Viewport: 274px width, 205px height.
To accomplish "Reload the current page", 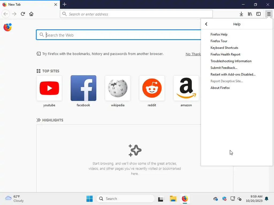I will [23, 14].
